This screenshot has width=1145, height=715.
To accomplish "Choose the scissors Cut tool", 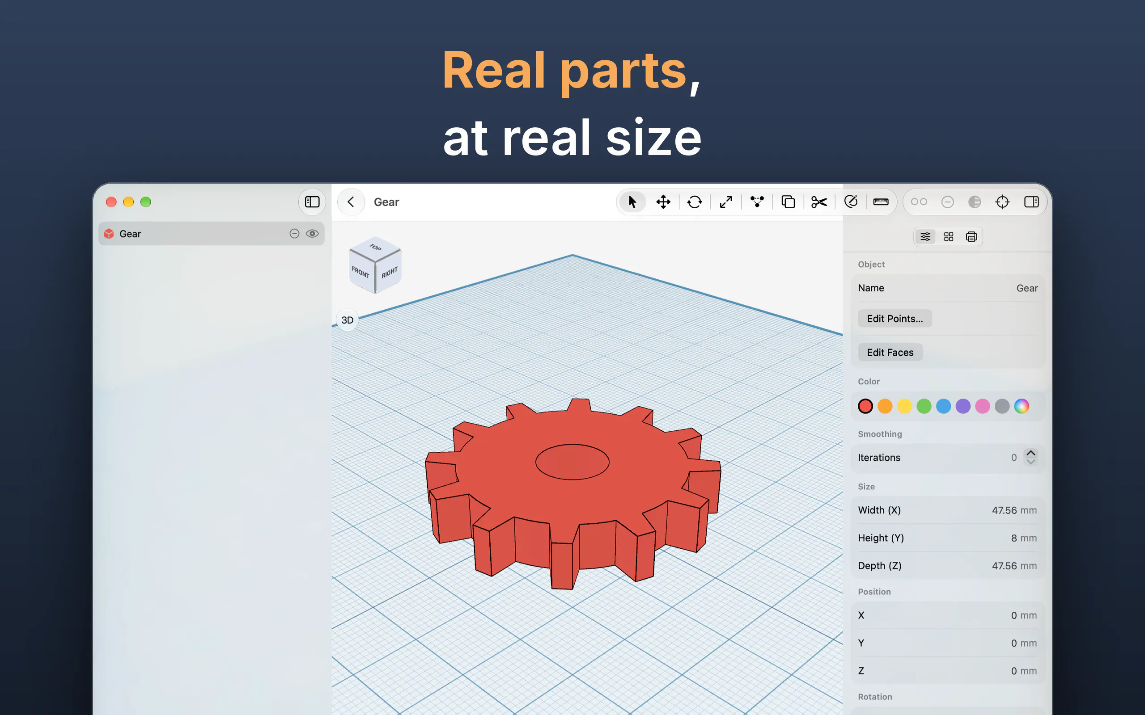I will [x=819, y=202].
